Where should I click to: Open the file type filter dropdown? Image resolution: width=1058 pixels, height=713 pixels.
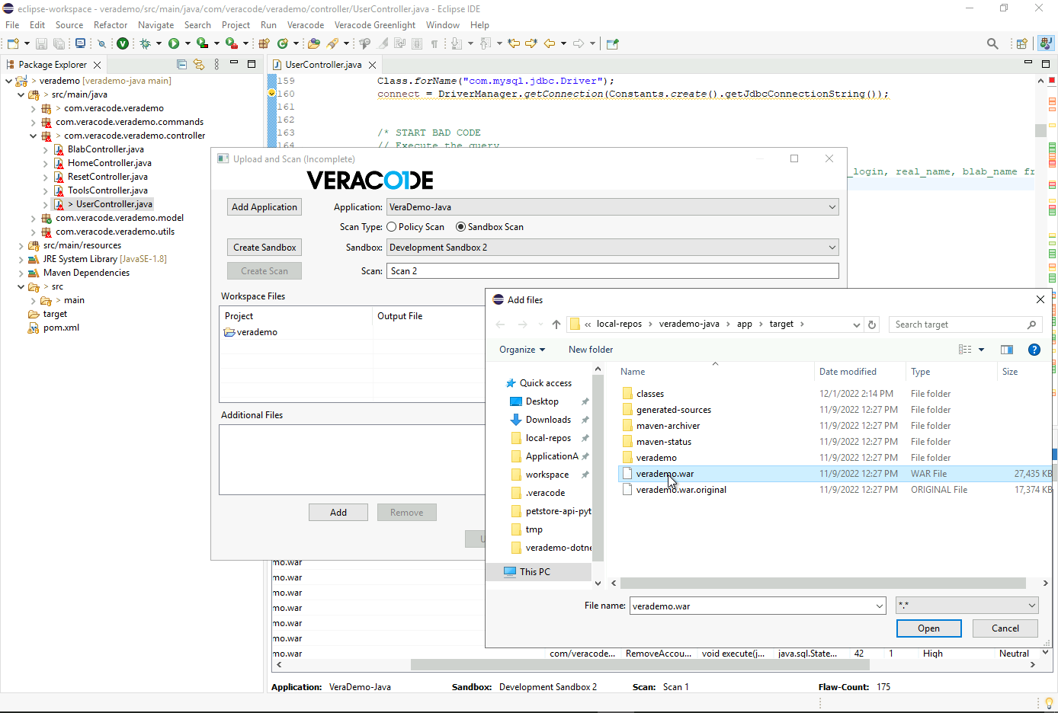click(967, 606)
